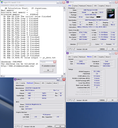Open About tab in the top CPU-Z window
Screen dimensions: 118x128
pyautogui.click(x=108, y=6)
